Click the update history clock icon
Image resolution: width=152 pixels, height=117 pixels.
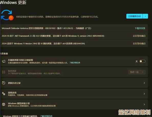pyautogui.click(x=4, y=83)
